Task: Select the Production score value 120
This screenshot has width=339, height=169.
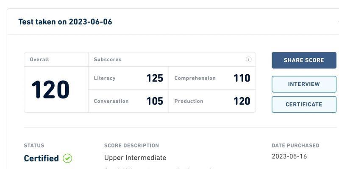Action: (x=242, y=101)
